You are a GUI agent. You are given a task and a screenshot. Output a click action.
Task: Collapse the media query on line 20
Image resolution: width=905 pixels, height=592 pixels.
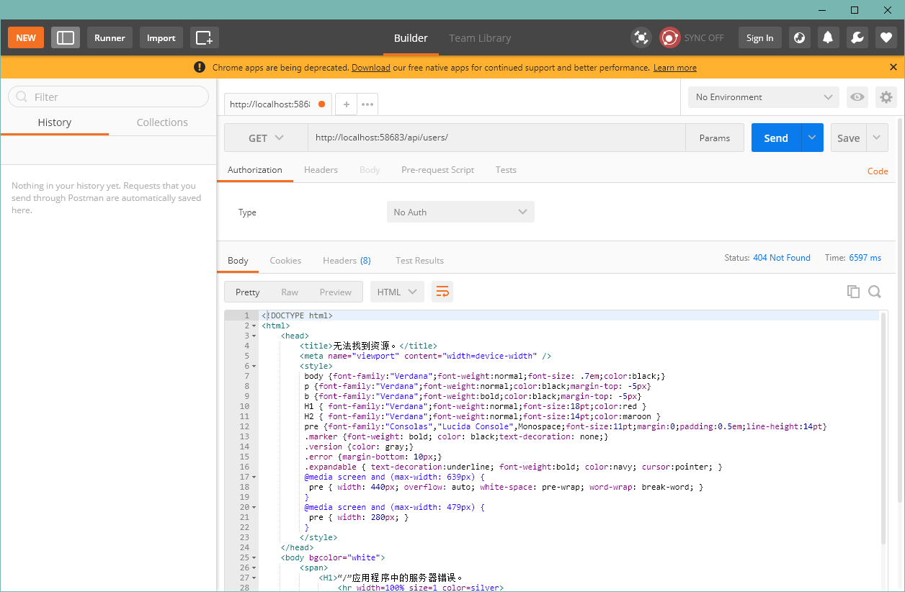254,508
